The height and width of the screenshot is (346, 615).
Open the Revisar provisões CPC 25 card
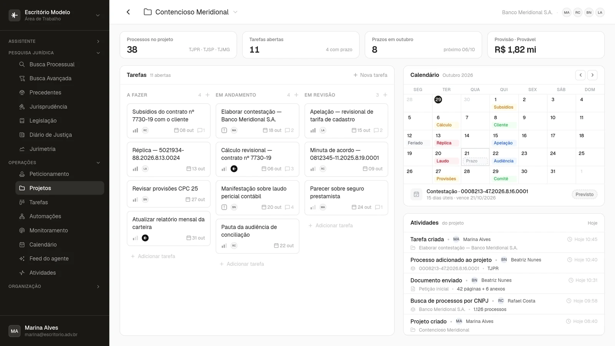click(169, 194)
